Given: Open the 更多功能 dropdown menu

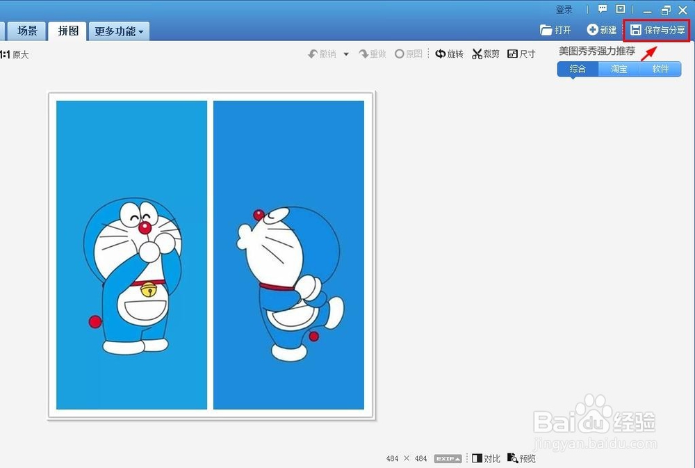Looking at the screenshot, I should pyautogui.click(x=119, y=31).
